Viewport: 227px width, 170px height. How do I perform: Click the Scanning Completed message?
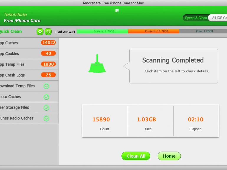tap(173, 60)
